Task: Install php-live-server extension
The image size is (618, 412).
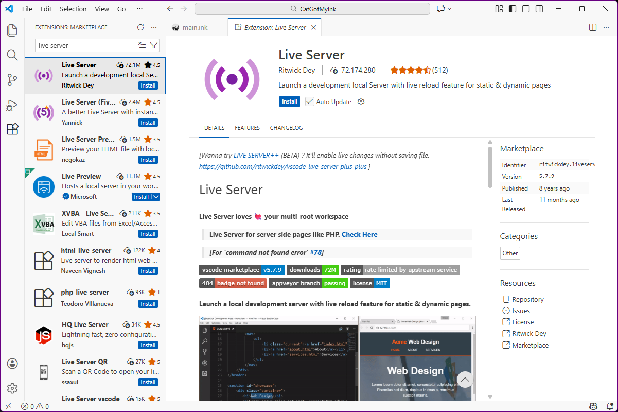Action: (x=148, y=304)
